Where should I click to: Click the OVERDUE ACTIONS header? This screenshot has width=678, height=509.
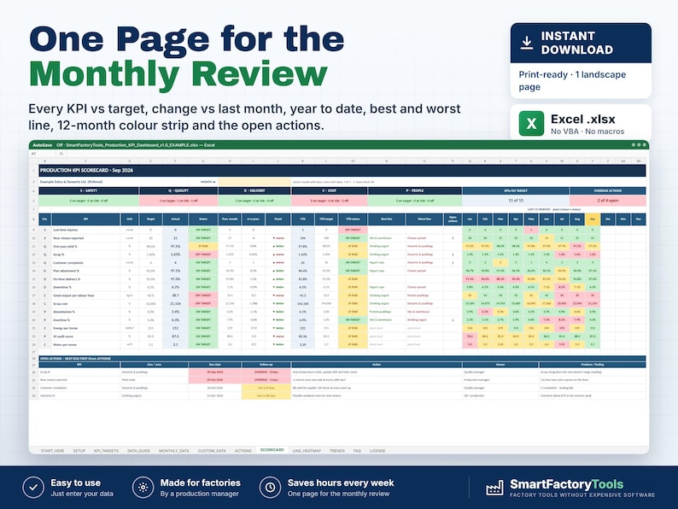(608, 190)
